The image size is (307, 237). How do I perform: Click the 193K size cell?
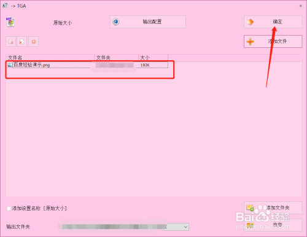point(145,65)
